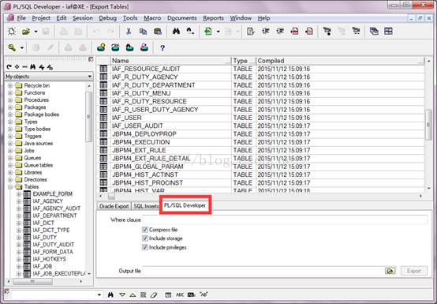Click the eraser icon in bottom search bar
Image resolution: width=437 pixels, height=304 pixels.
[x=154, y=295]
